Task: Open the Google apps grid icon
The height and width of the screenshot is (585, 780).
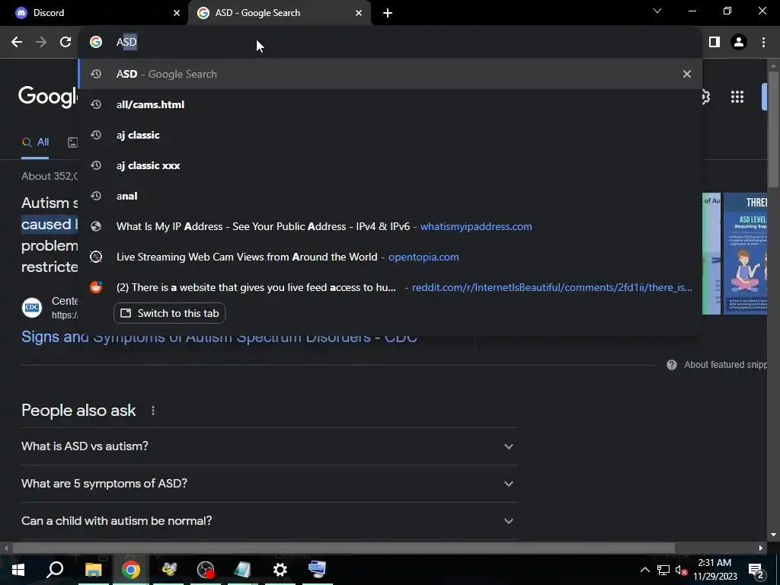Action: pyautogui.click(x=737, y=97)
